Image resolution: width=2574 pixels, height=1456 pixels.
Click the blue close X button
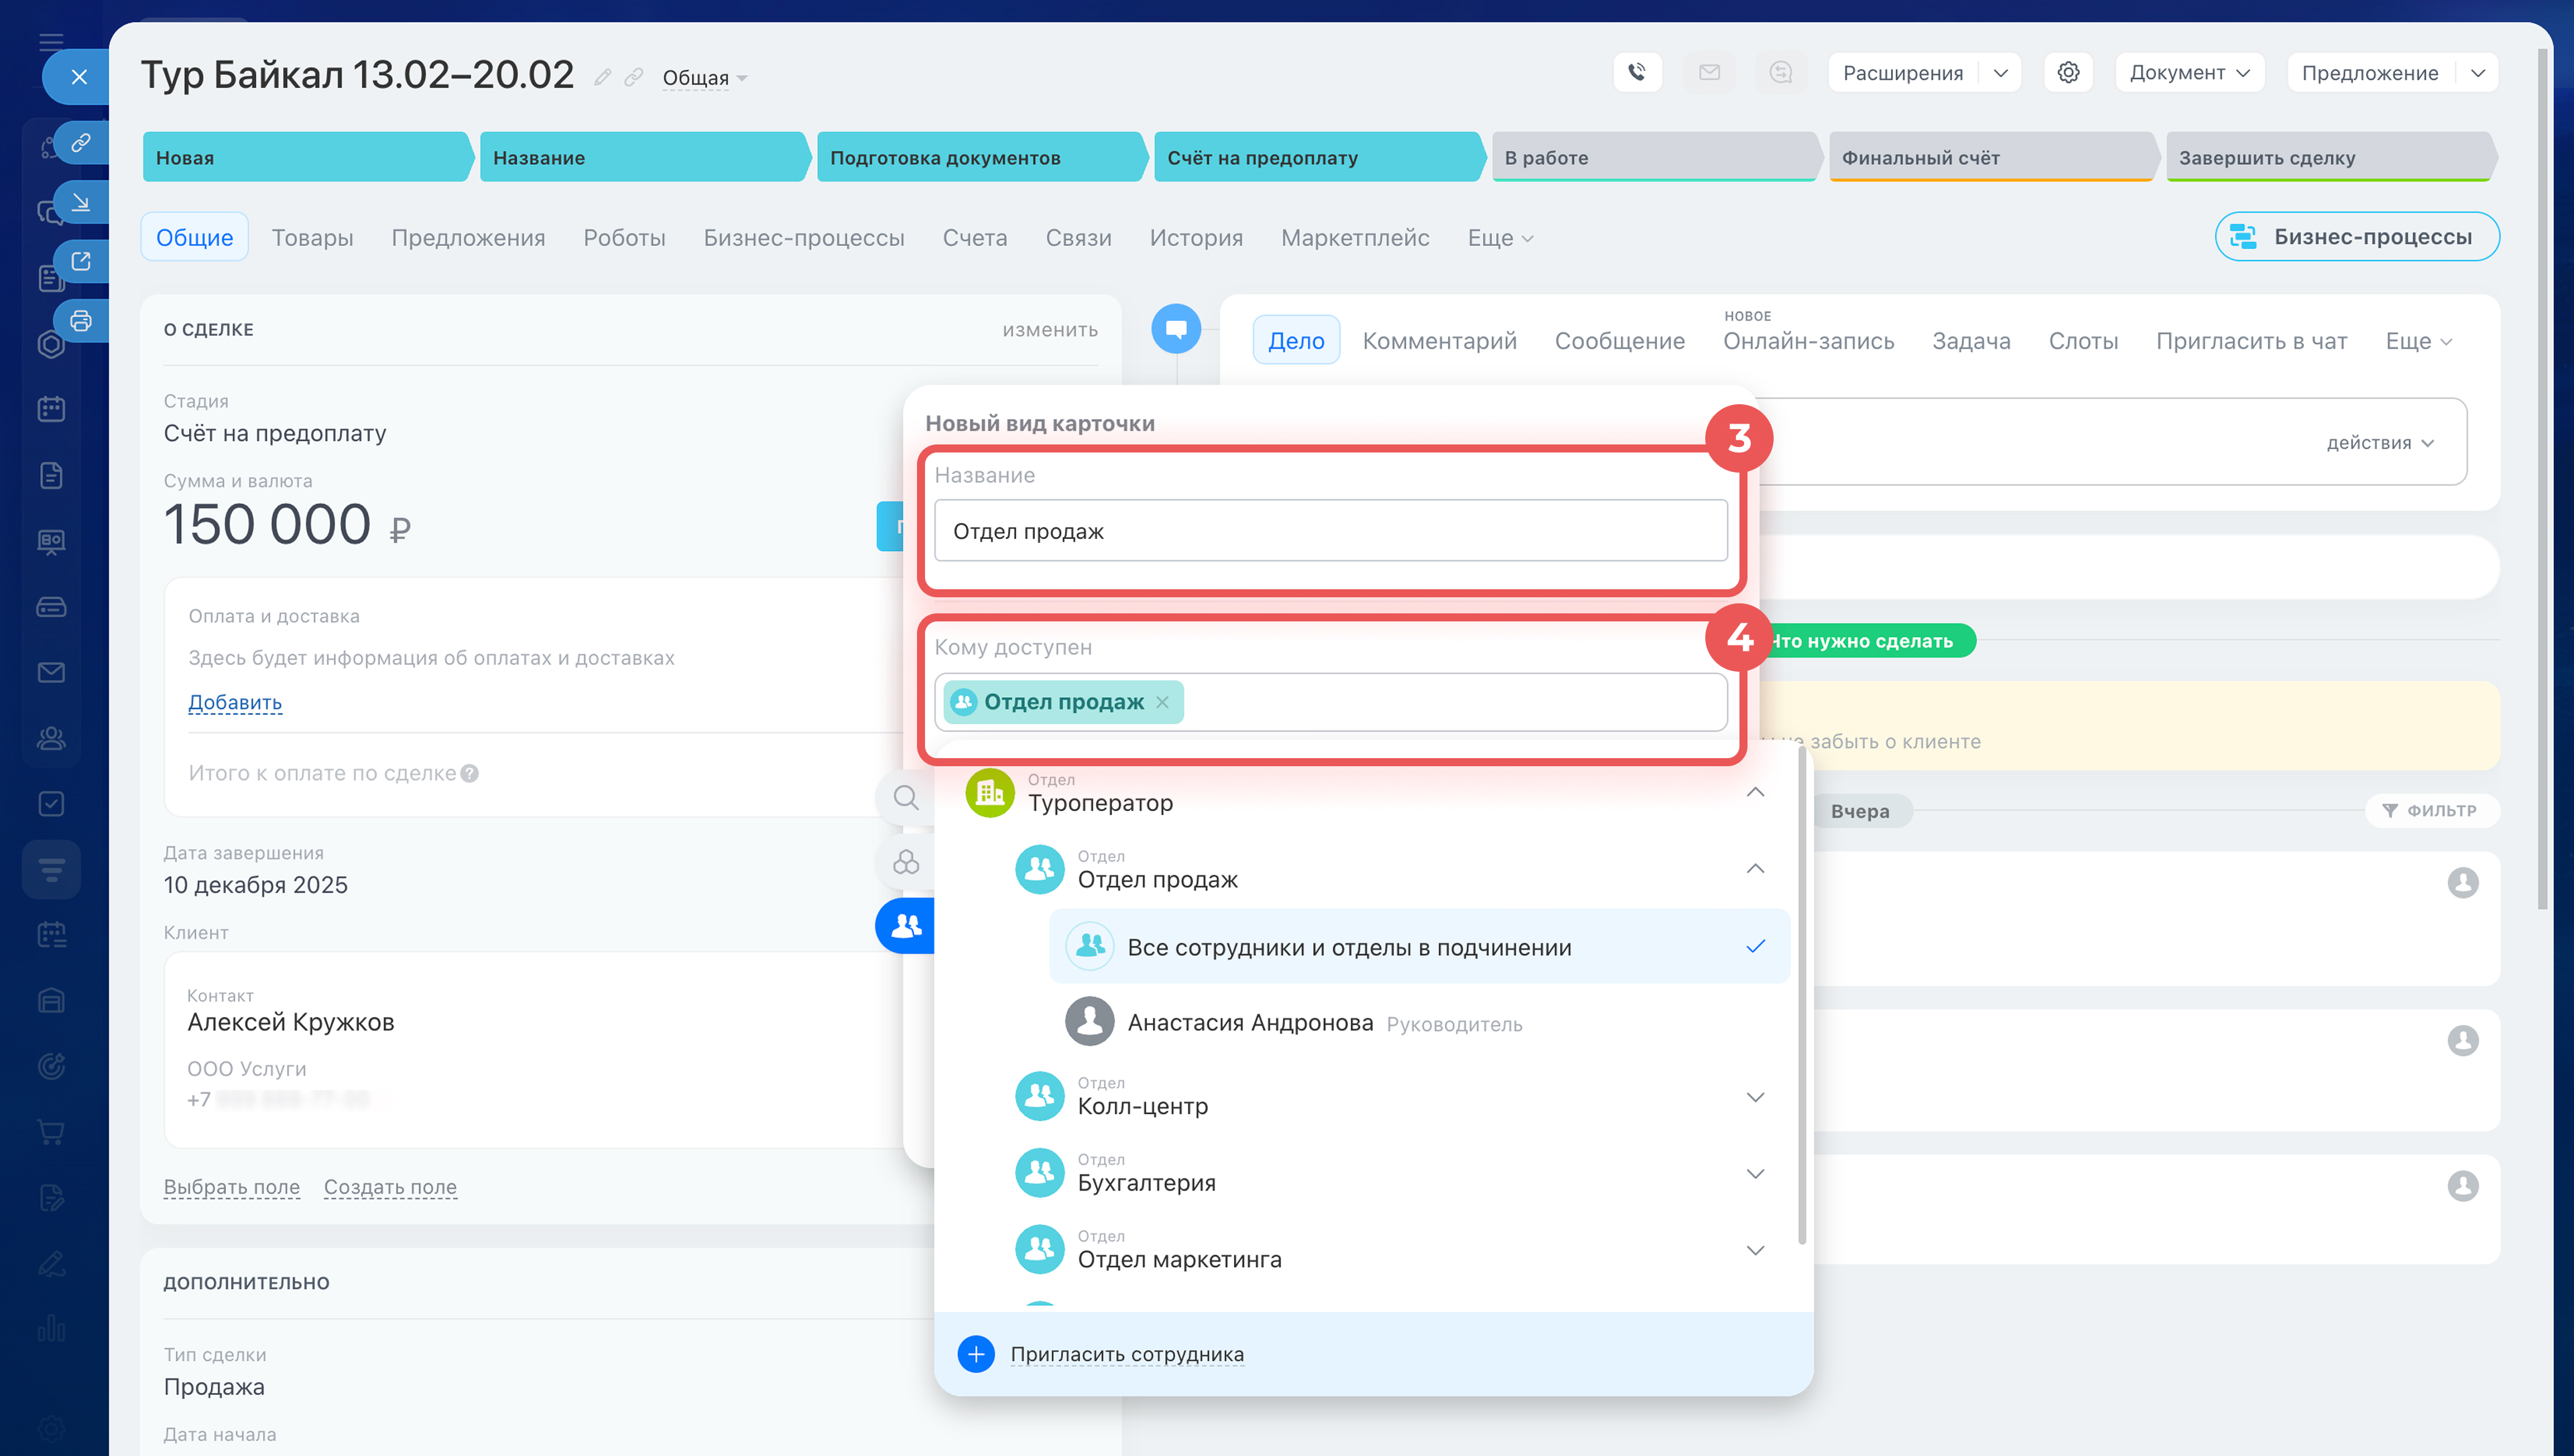tap(79, 77)
